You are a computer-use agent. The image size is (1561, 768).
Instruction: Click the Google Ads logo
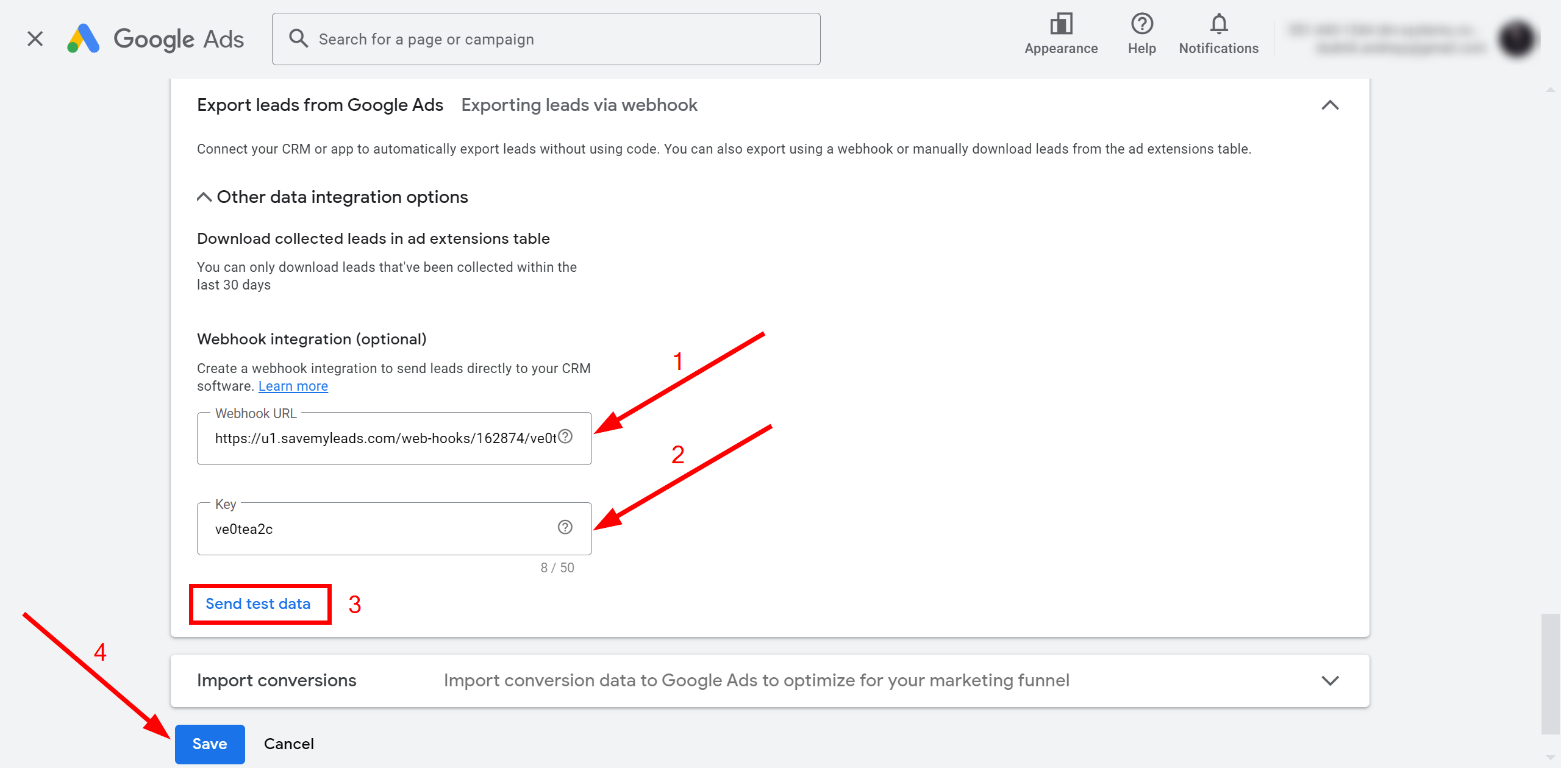(x=155, y=39)
